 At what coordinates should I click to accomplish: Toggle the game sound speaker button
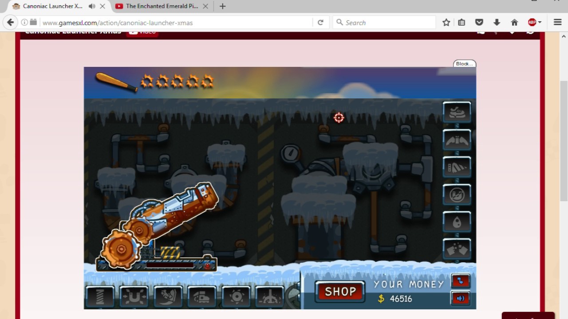[x=460, y=298]
